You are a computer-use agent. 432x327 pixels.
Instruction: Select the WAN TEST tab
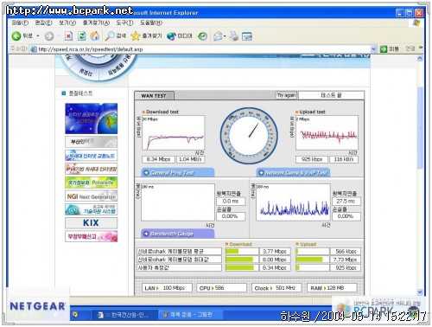(154, 96)
